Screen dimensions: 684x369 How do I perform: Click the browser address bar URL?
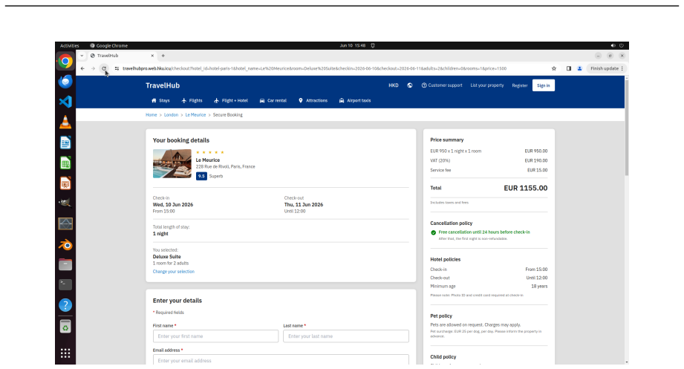point(314,68)
